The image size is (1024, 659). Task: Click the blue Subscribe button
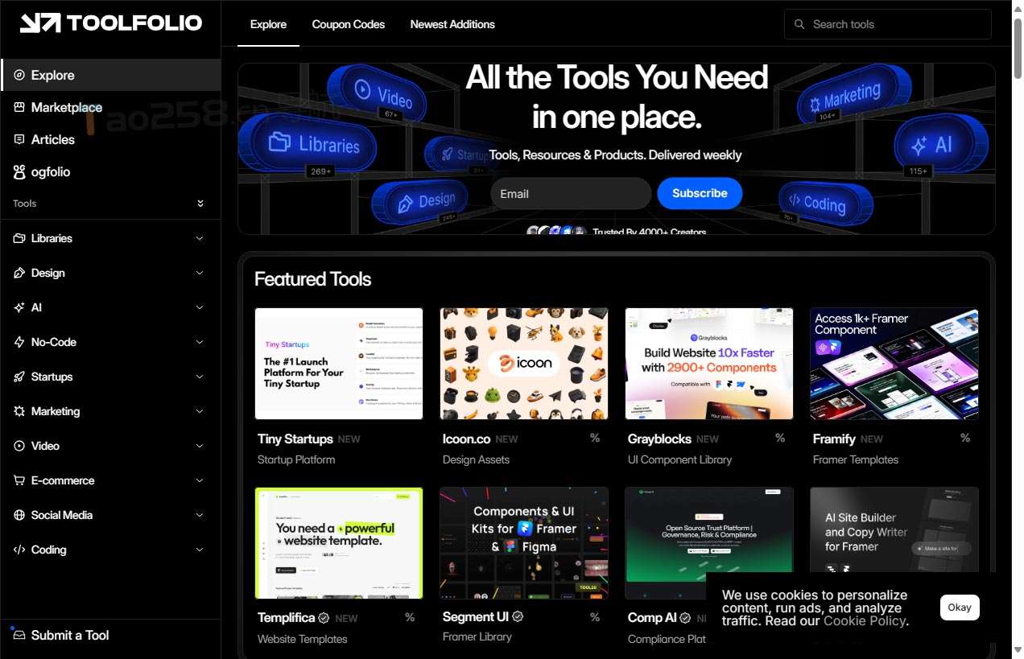[x=700, y=193]
